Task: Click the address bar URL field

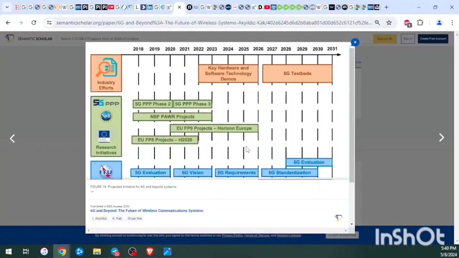Action: coord(210,22)
